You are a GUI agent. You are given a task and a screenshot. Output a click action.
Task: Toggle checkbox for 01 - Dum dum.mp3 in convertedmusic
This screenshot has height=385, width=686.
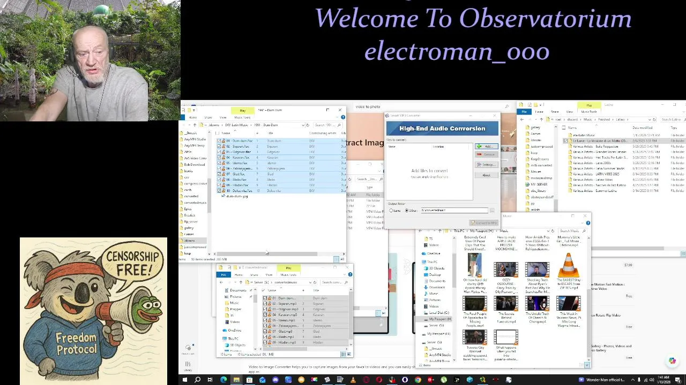265,298
